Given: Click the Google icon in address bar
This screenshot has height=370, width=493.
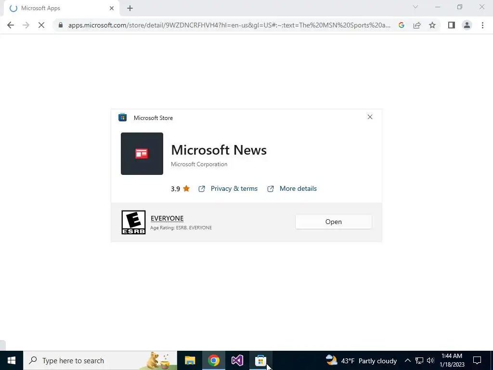Looking at the screenshot, I should coord(401,25).
